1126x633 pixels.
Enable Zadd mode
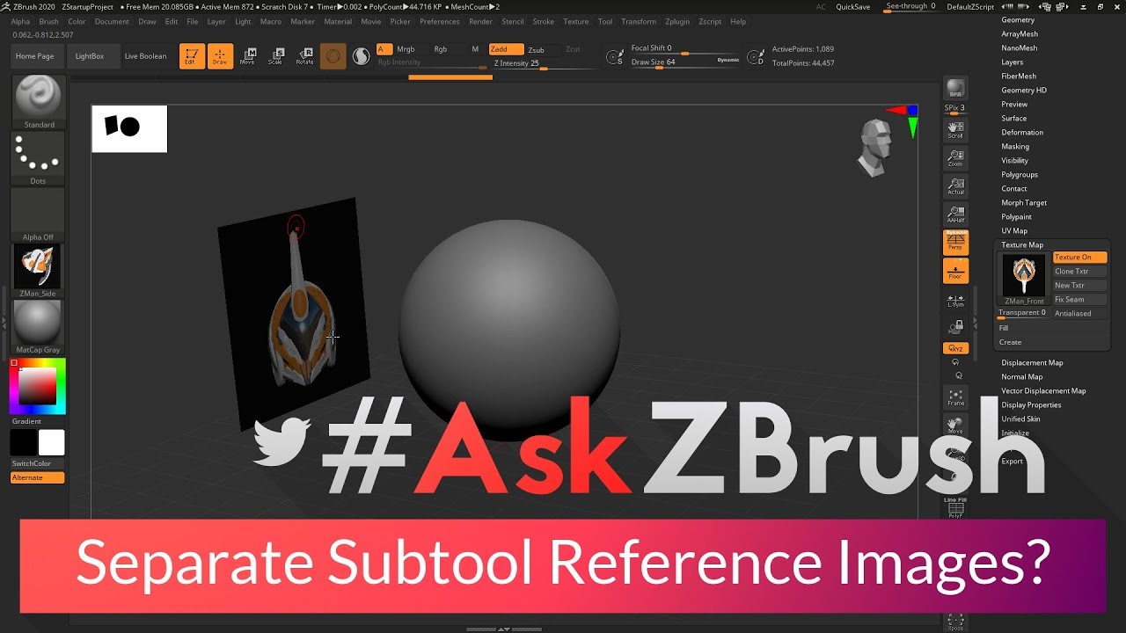506,49
